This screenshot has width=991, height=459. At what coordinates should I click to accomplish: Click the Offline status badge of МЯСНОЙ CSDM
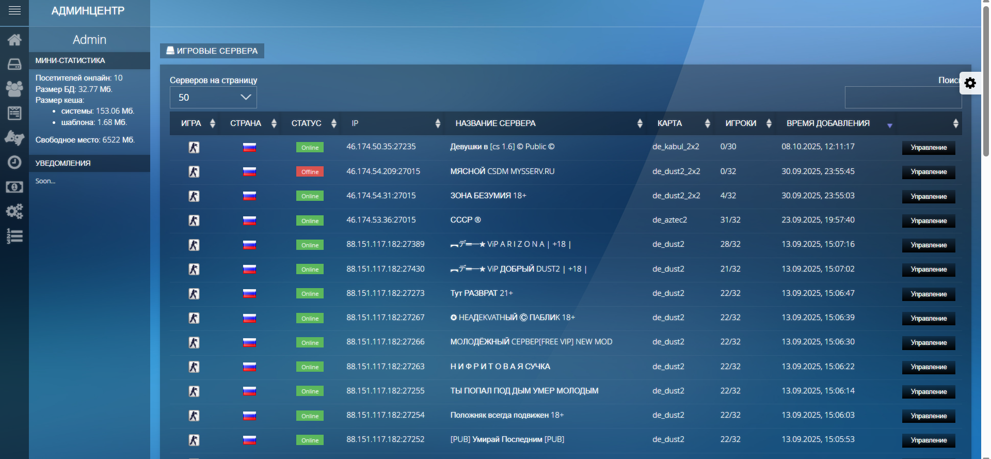point(310,172)
